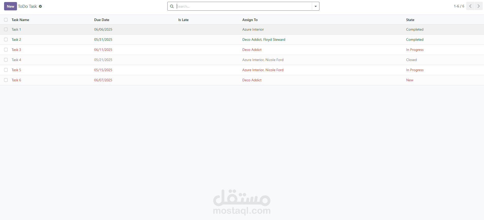Click the In Progress state of Task 3

coord(415,50)
